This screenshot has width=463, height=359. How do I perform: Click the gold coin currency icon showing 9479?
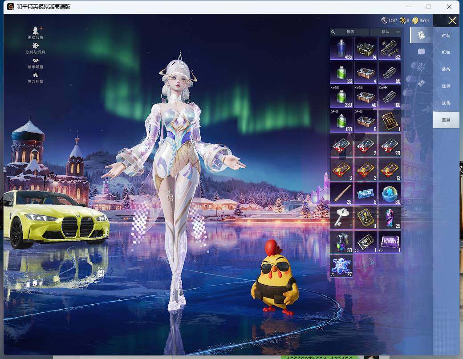415,20
